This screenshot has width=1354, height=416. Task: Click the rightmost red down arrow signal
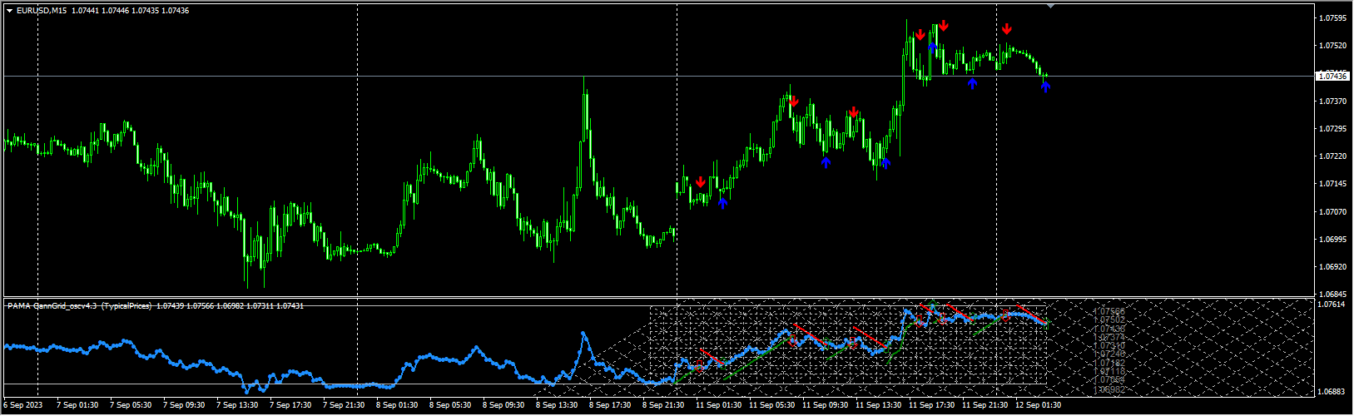click(1007, 29)
